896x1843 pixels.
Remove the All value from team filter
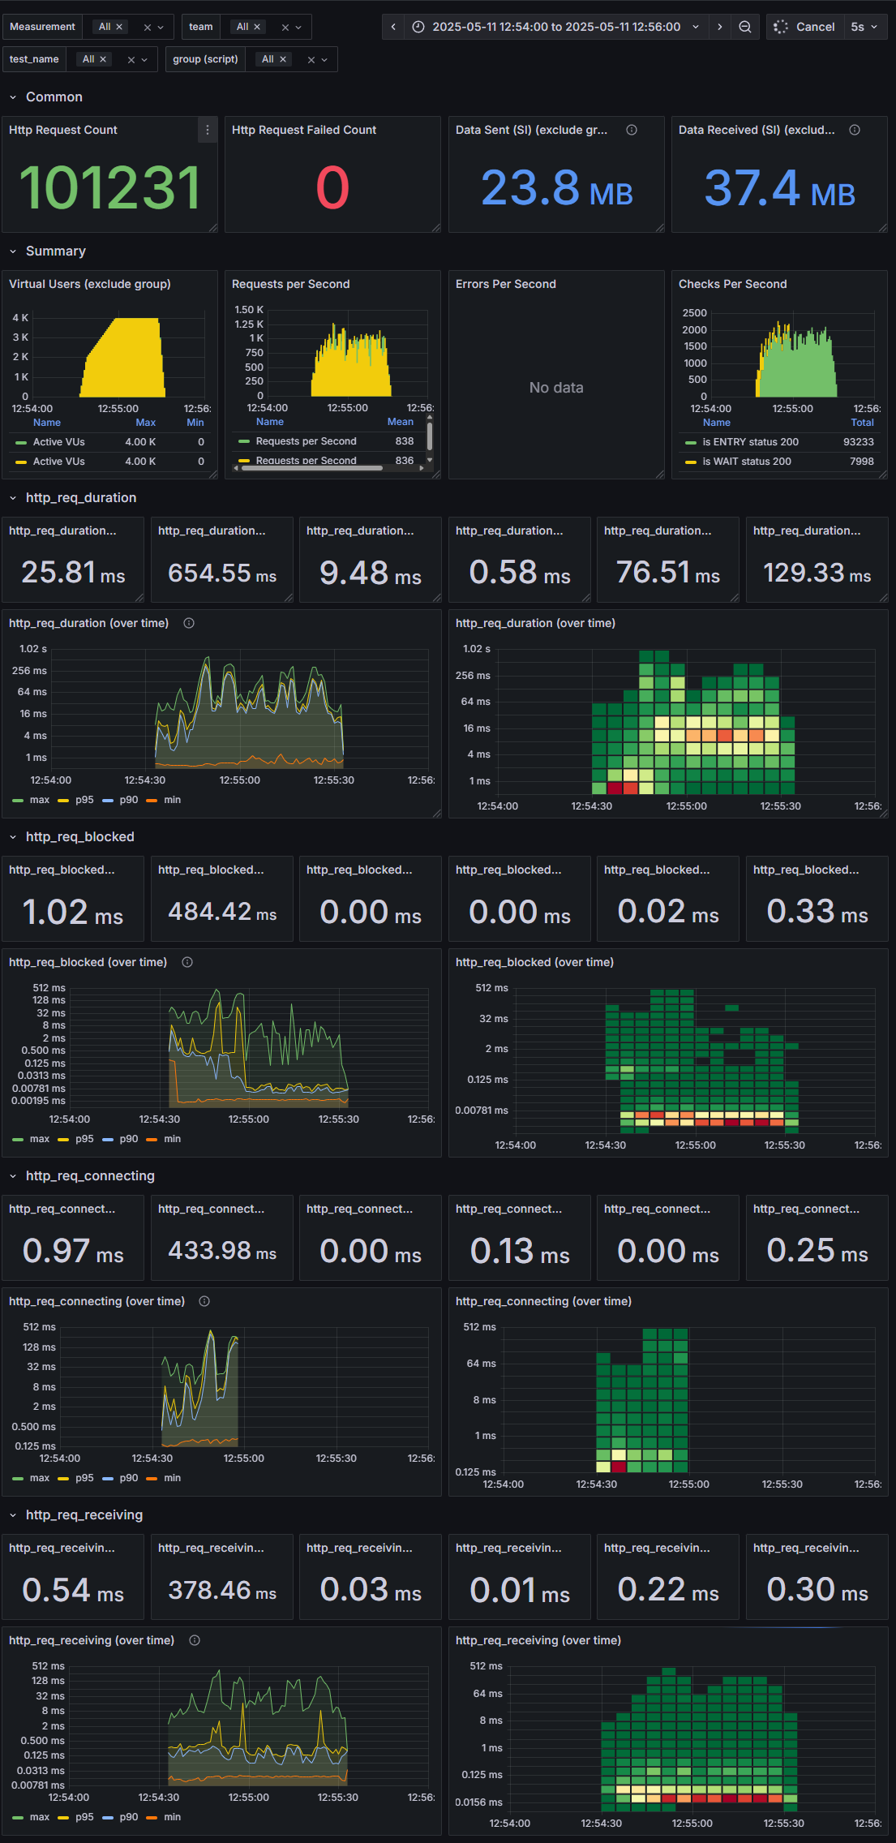tap(257, 27)
